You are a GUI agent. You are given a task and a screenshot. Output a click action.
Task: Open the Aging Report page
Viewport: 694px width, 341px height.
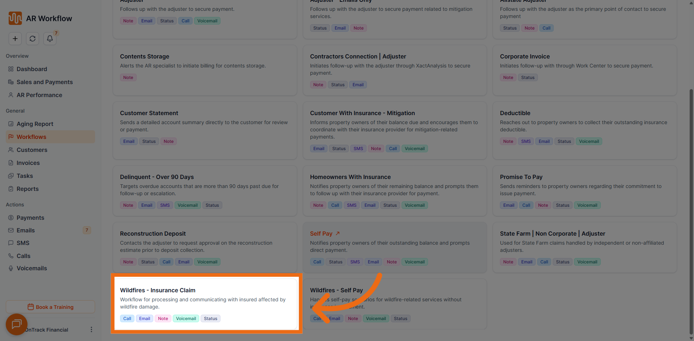pyautogui.click(x=35, y=124)
